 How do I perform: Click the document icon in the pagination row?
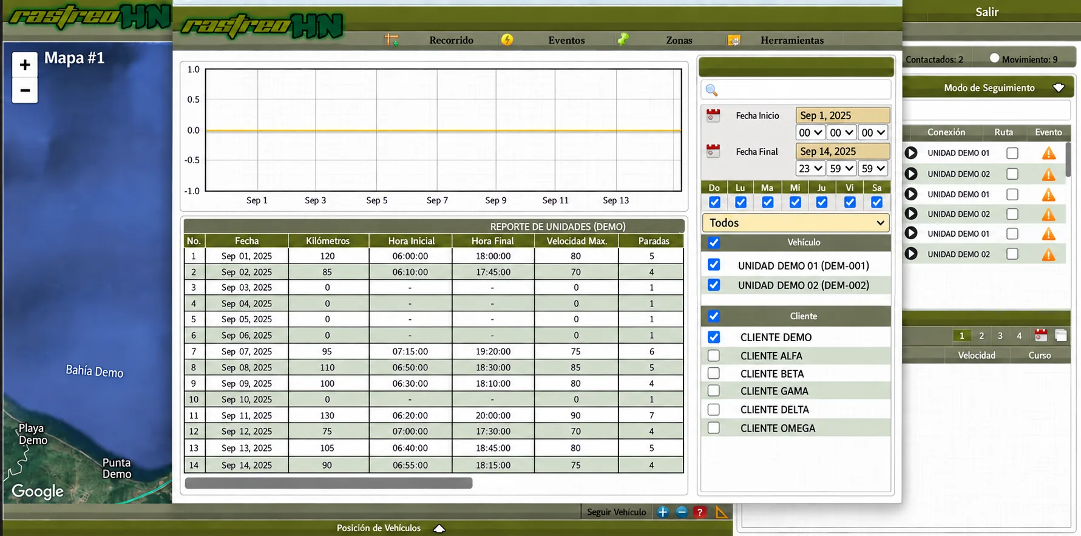pos(1061,335)
